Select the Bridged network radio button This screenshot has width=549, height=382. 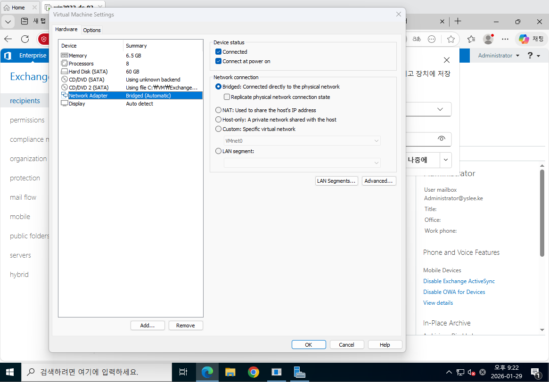point(219,86)
